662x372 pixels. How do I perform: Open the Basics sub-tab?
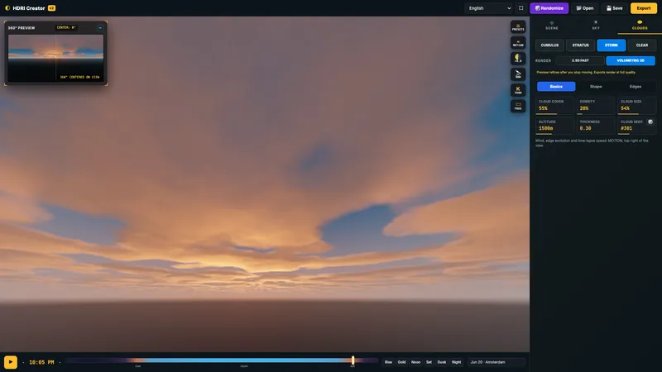point(556,87)
